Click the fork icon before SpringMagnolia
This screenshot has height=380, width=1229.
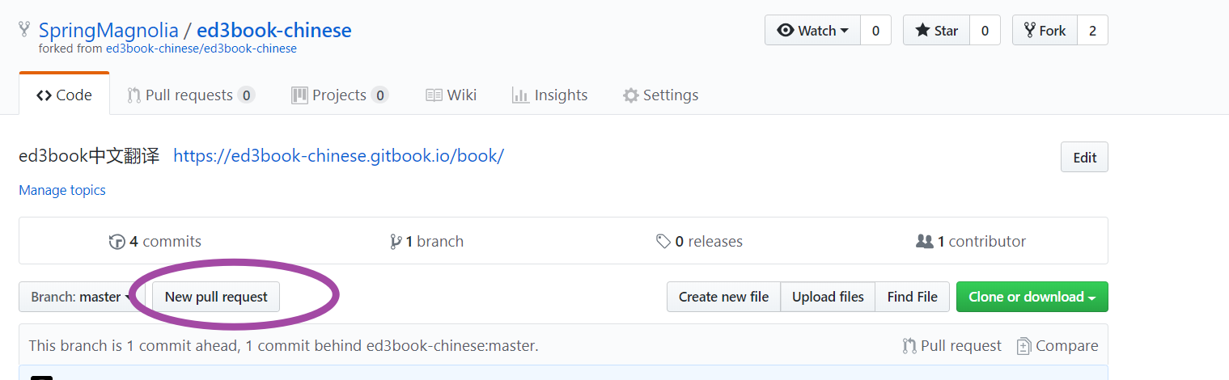pos(26,31)
